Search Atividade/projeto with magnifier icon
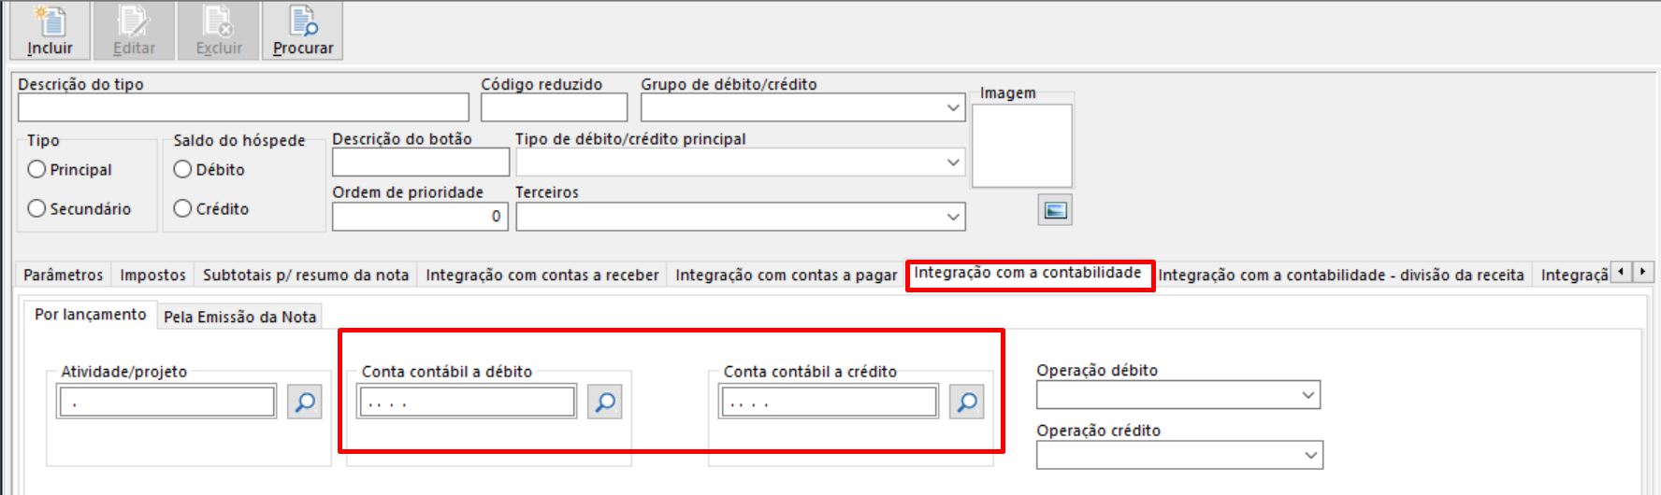The height and width of the screenshot is (495, 1661). (305, 403)
